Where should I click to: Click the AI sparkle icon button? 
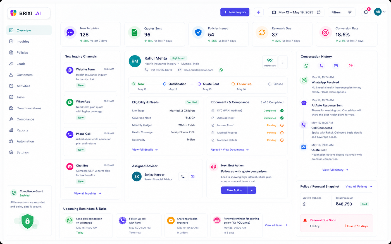click(x=259, y=12)
